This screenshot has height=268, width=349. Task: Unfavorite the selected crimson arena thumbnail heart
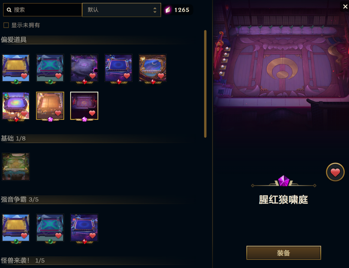pos(92,113)
